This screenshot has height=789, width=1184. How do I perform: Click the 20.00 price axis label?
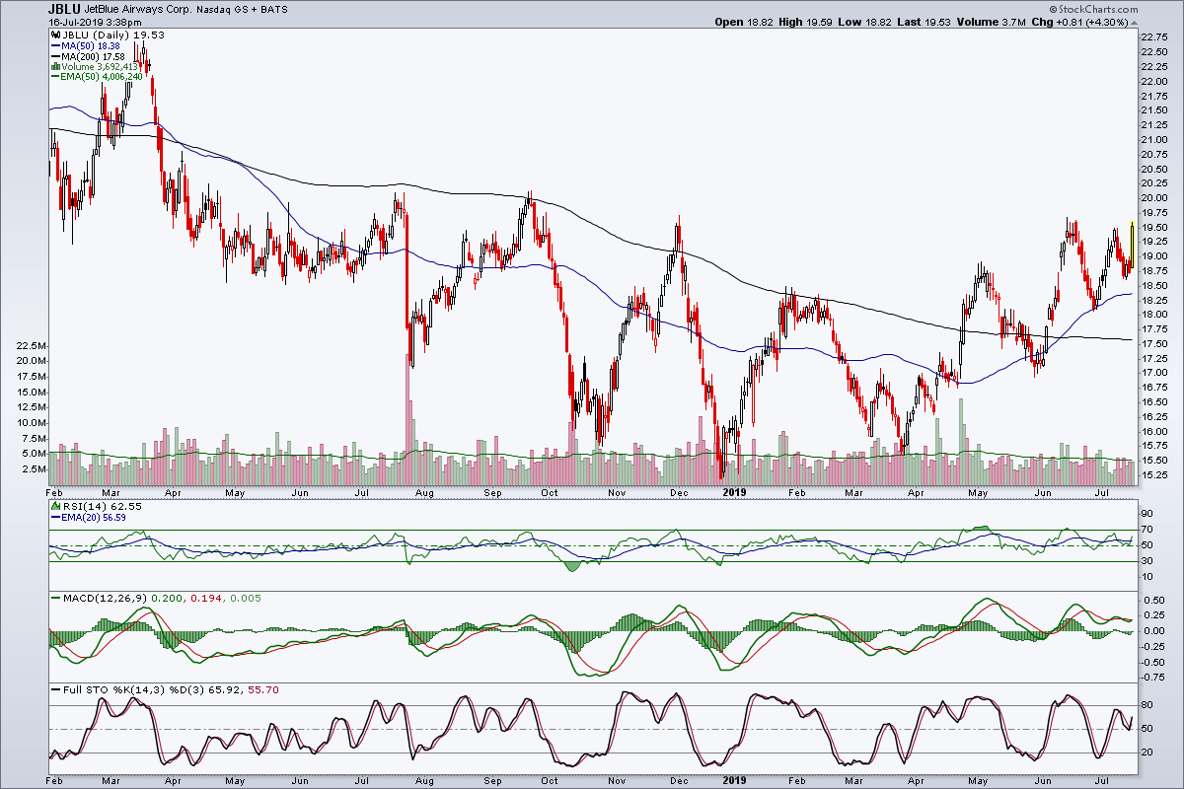click(x=1152, y=197)
